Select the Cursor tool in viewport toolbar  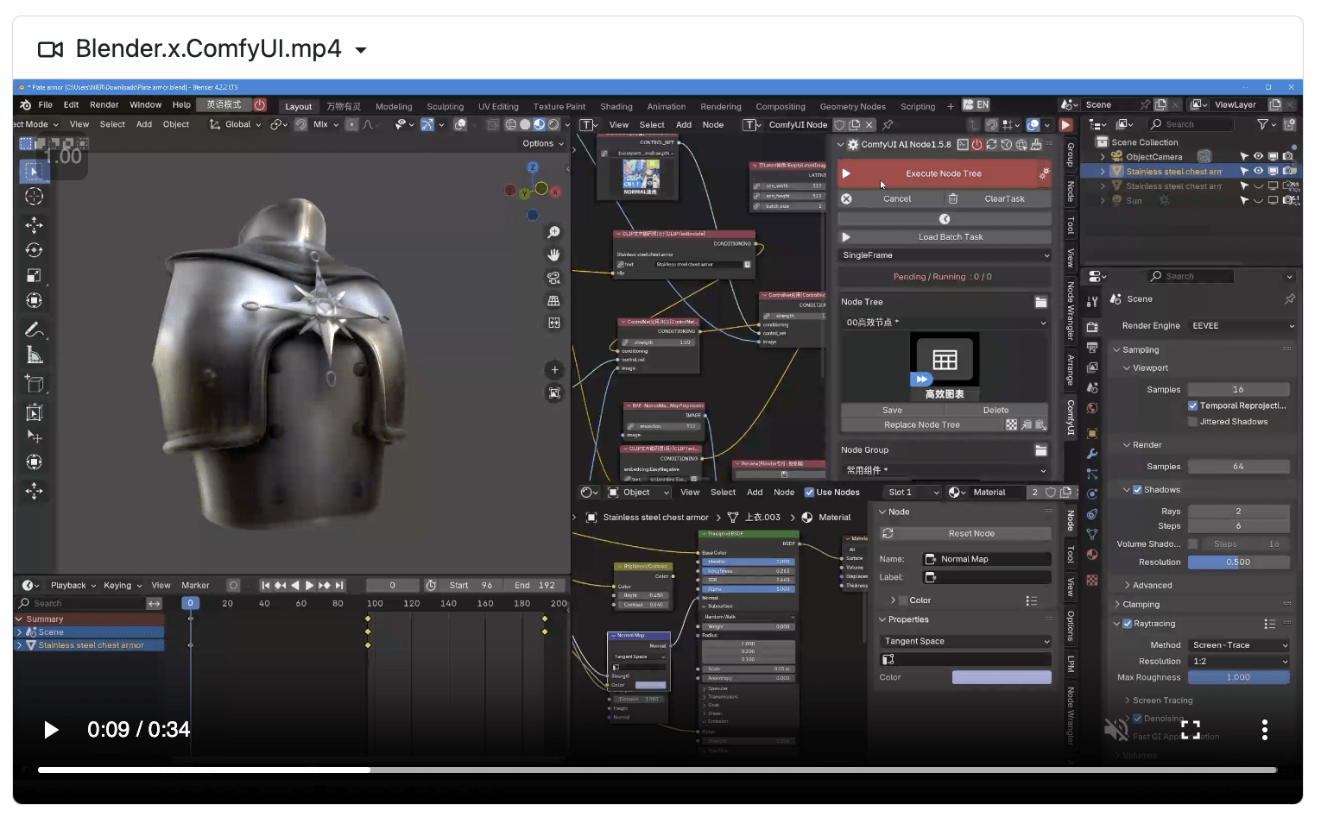coord(34,197)
